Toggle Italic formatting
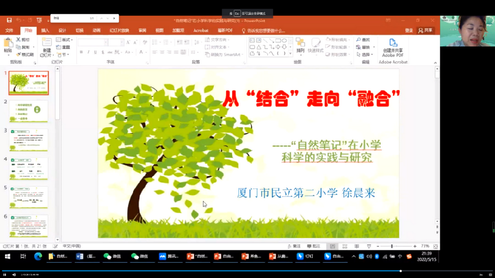495x278 pixels. click(88, 52)
